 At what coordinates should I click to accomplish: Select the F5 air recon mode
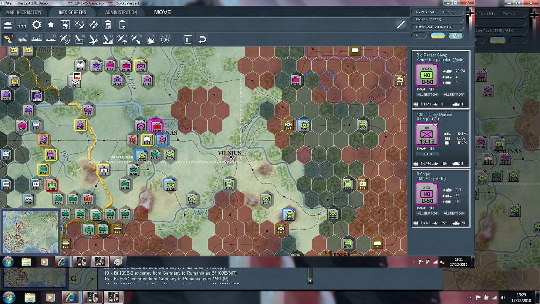click(65, 39)
